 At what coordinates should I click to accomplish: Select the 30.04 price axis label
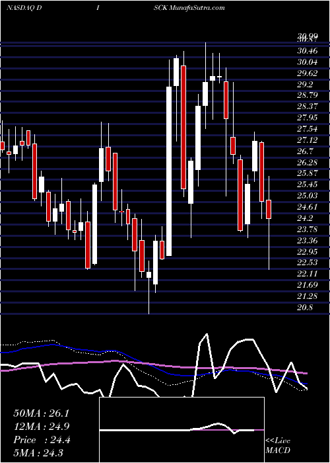pos(308,62)
